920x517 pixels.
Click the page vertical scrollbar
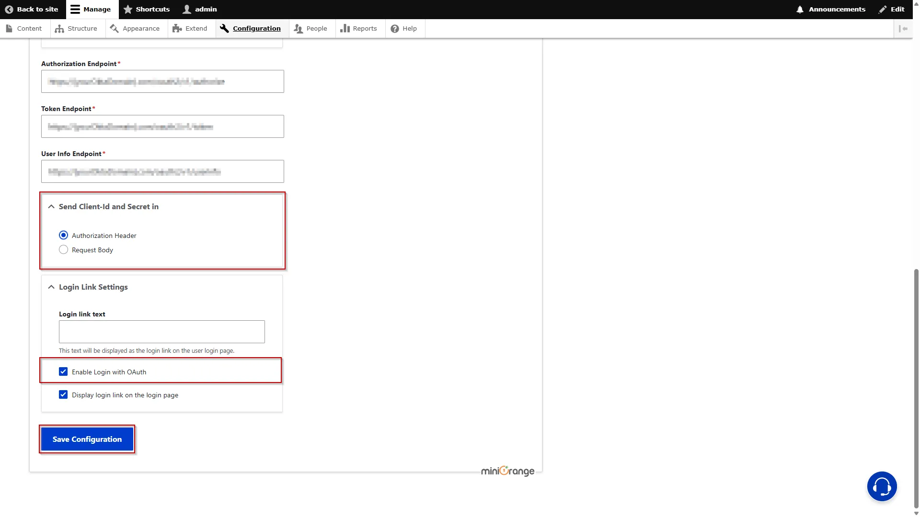[916, 388]
